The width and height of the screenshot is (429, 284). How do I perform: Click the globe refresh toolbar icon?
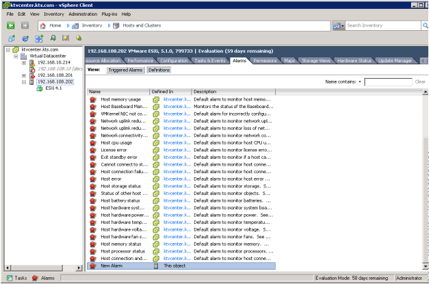(25, 38)
